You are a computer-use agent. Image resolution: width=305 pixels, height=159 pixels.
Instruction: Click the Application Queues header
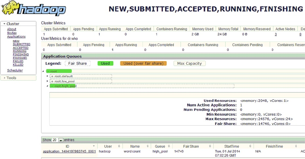tap(62, 56)
